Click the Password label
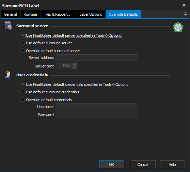This screenshot has width=190, height=172. point(46,115)
